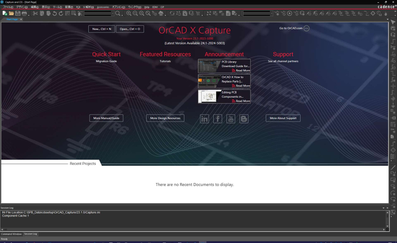Click the New Document toolbar icon
The height and width of the screenshot is (243, 397).
[x=4, y=13]
